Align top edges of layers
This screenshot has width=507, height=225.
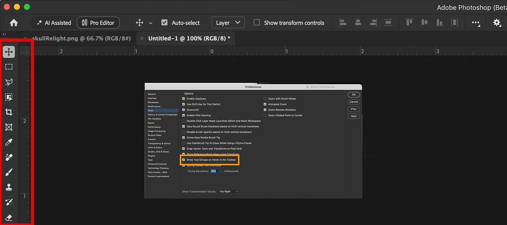[x=409, y=22]
